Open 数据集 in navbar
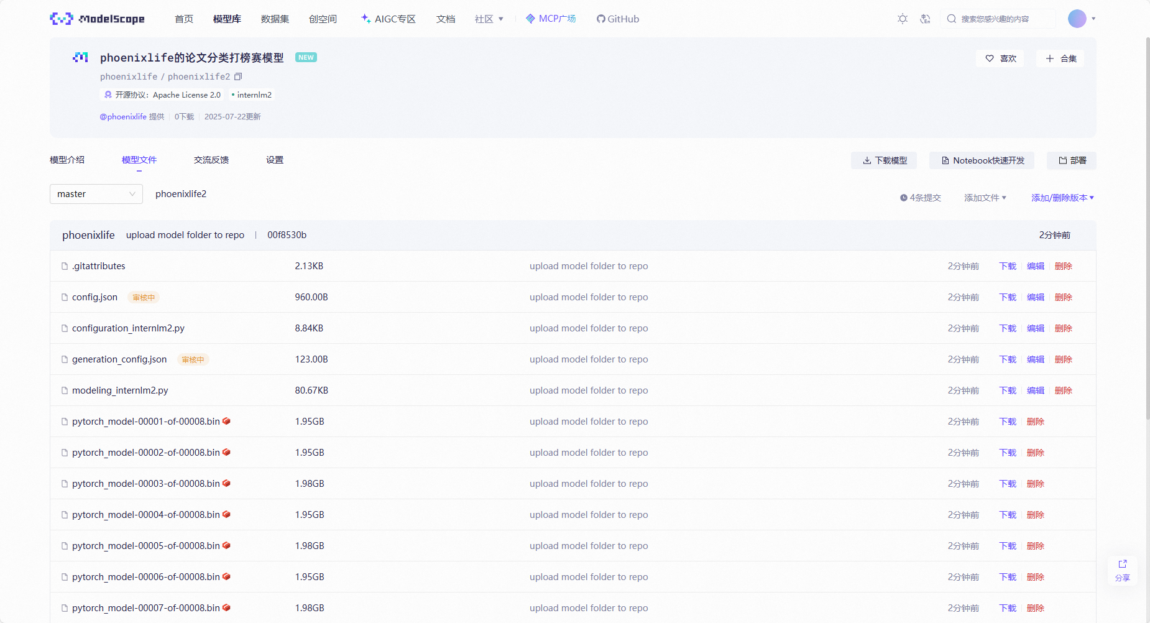The image size is (1150, 623). click(x=275, y=19)
